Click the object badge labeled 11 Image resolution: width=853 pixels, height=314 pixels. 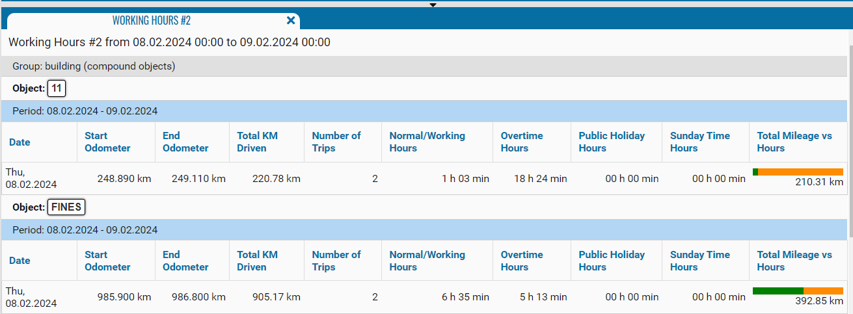[57, 88]
